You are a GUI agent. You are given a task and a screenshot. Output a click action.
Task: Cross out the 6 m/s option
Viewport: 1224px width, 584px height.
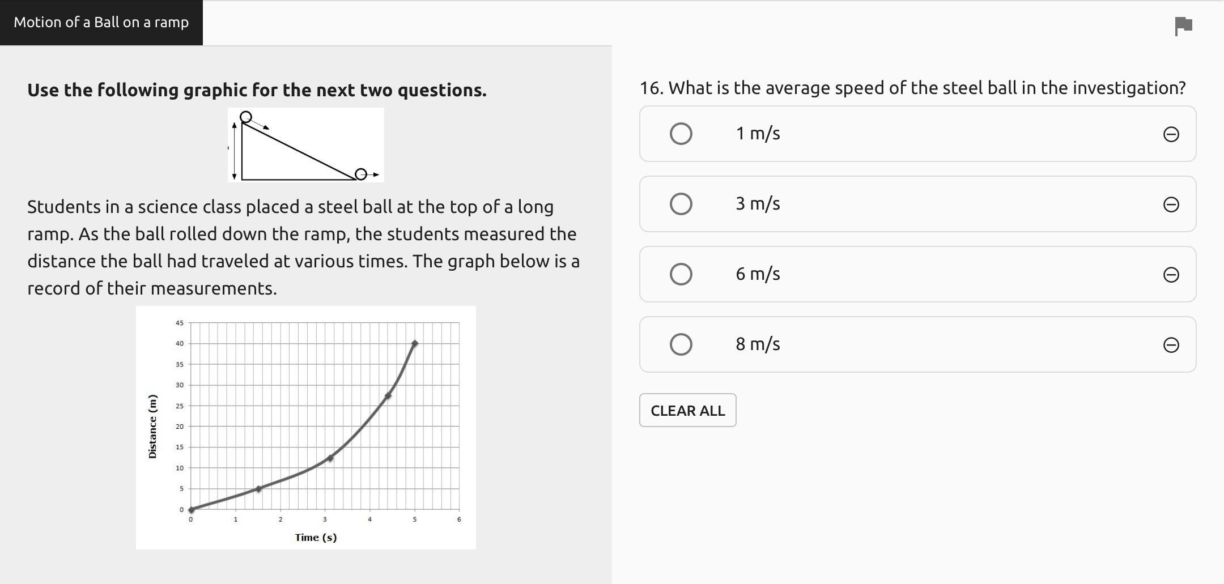click(1171, 275)
